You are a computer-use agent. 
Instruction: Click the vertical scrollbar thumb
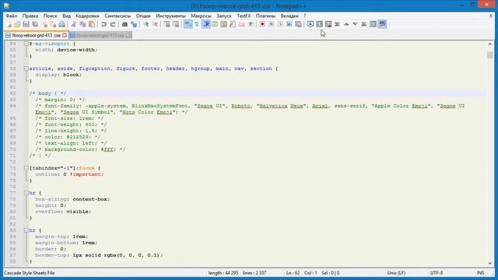(x=489, y=54)
